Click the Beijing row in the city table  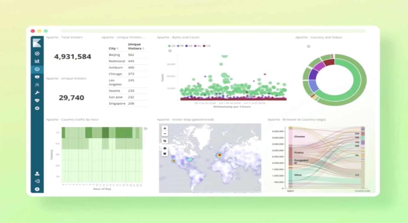(128, 55)
